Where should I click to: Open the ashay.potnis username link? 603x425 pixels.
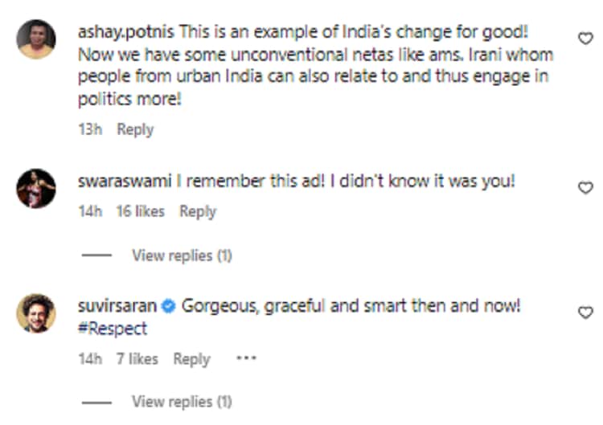tap(126, 32)
